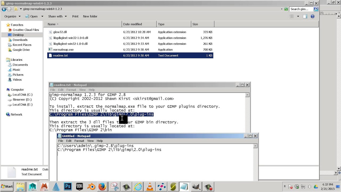
Task: Click Print in Explorer toolbar
Action: [75, 16]
